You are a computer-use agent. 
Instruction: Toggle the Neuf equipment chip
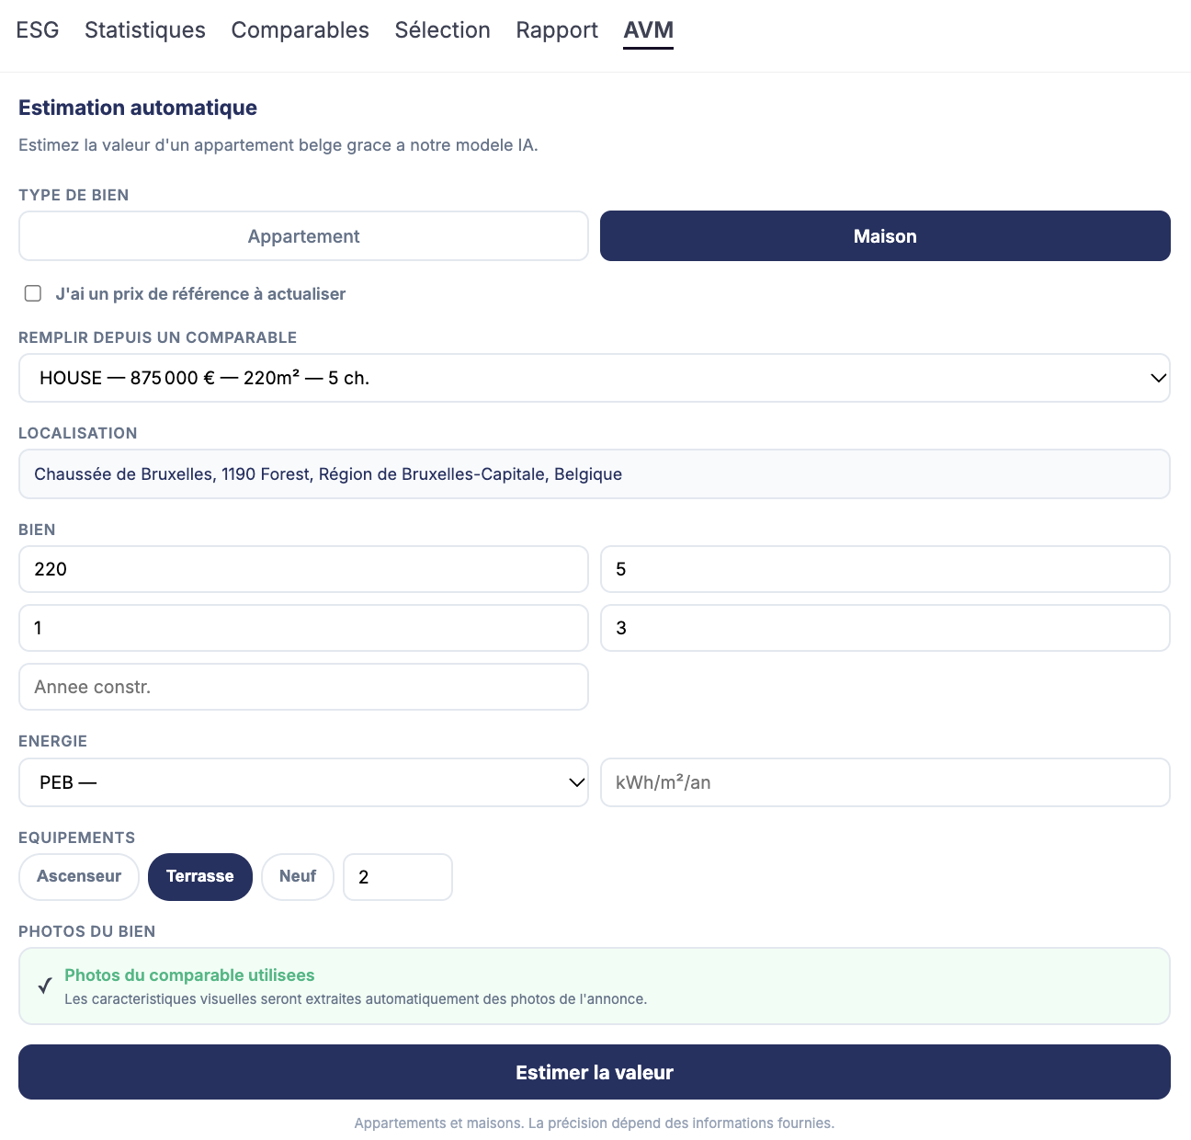(x=298, y=877)
